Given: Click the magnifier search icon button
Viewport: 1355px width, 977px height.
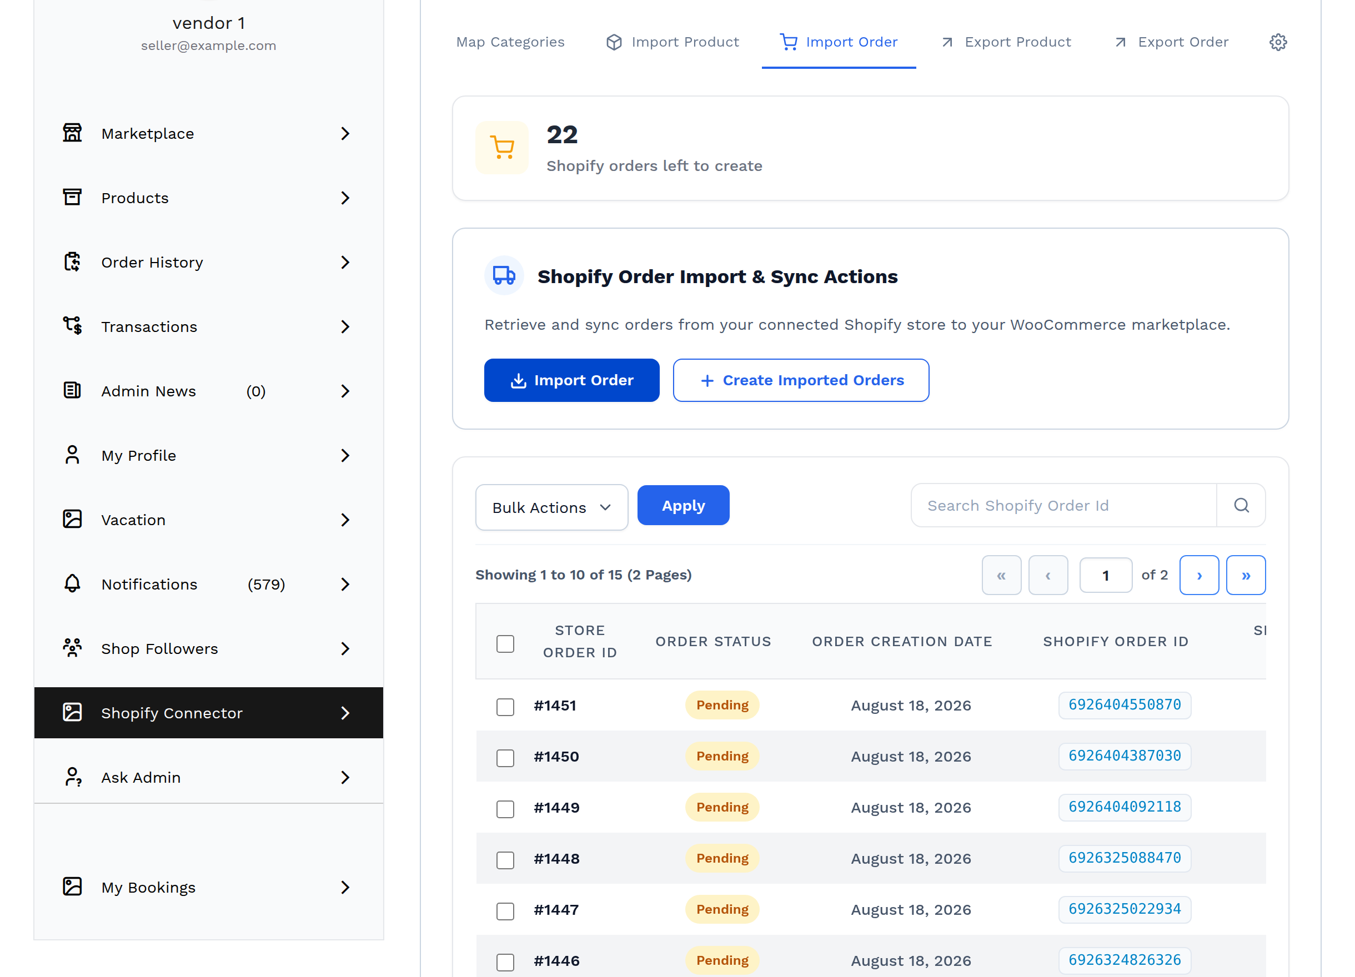Looking at the screenshot, I should (1242, 505).
